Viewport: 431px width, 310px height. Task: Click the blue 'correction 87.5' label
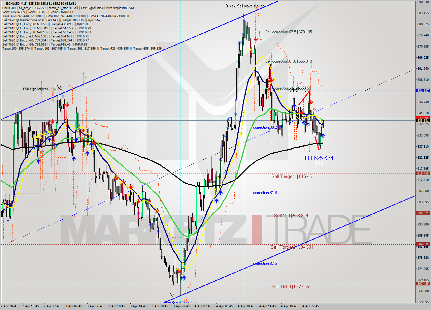point(265,263)
